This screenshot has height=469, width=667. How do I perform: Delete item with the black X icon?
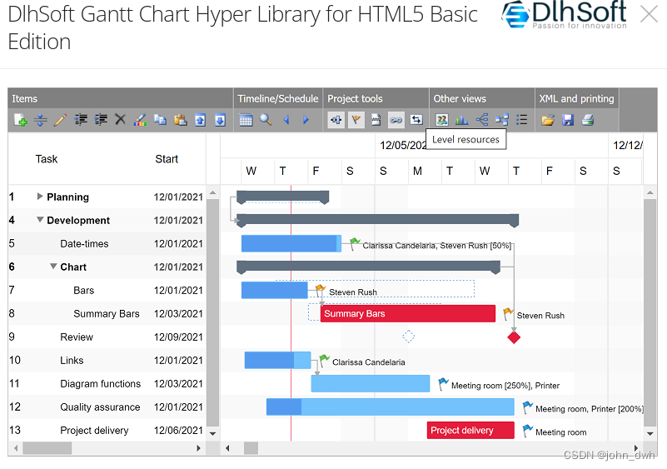click(121, 120)
